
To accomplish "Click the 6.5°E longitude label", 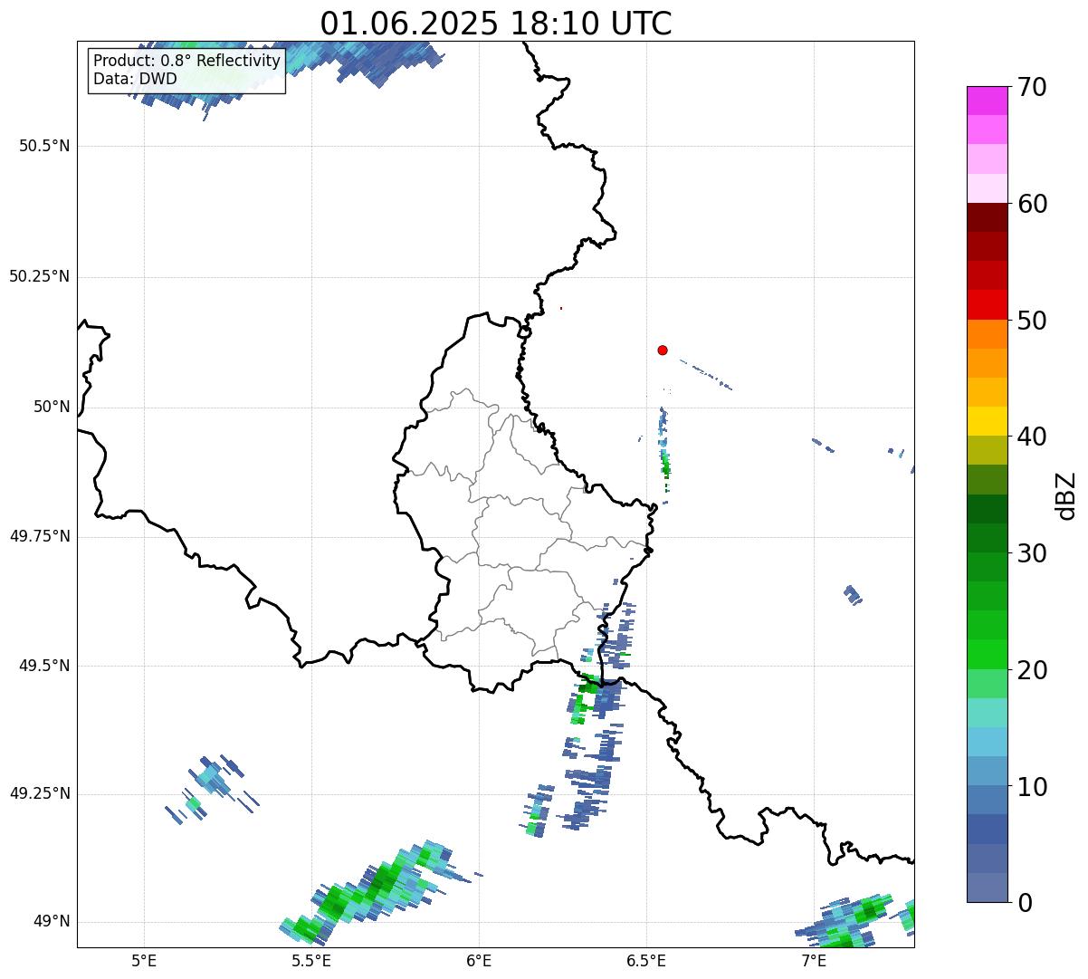I will 646,960.
